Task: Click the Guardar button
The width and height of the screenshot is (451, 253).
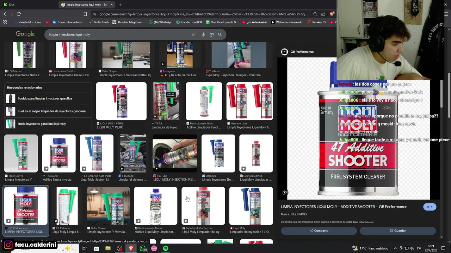Action: click(x=398, y=231)
